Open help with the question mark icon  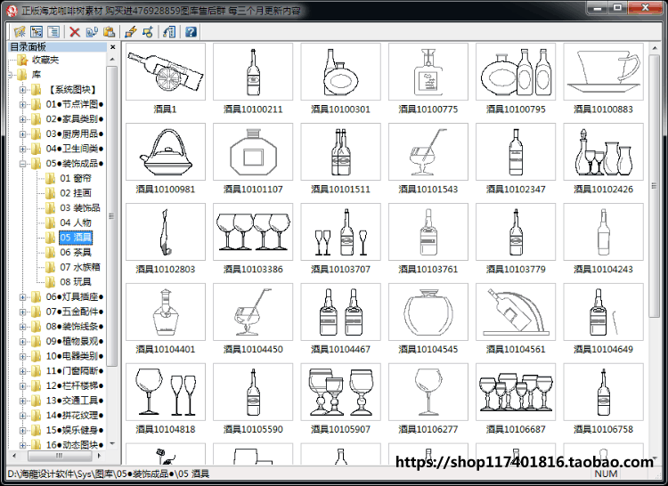point(191,32)
